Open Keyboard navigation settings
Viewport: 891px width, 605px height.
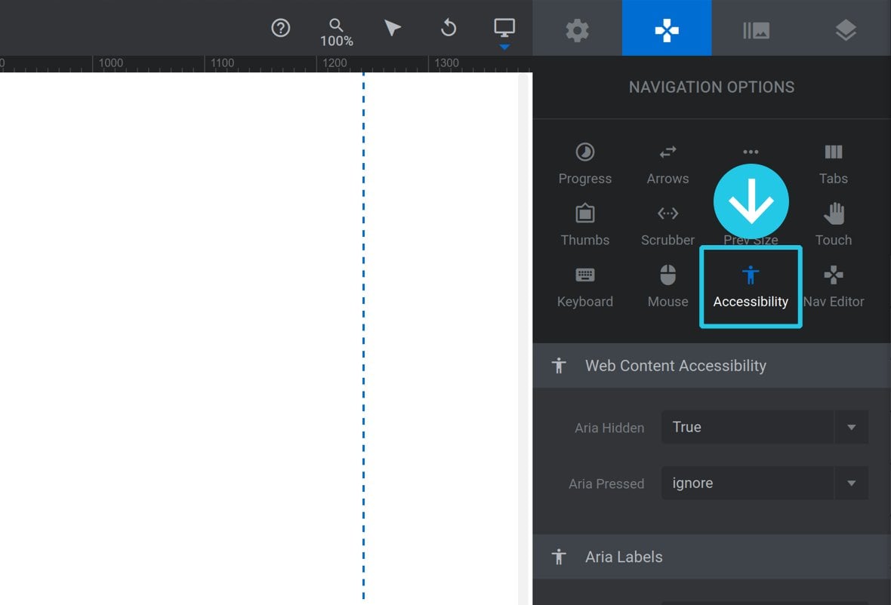[x=584, y=287]
